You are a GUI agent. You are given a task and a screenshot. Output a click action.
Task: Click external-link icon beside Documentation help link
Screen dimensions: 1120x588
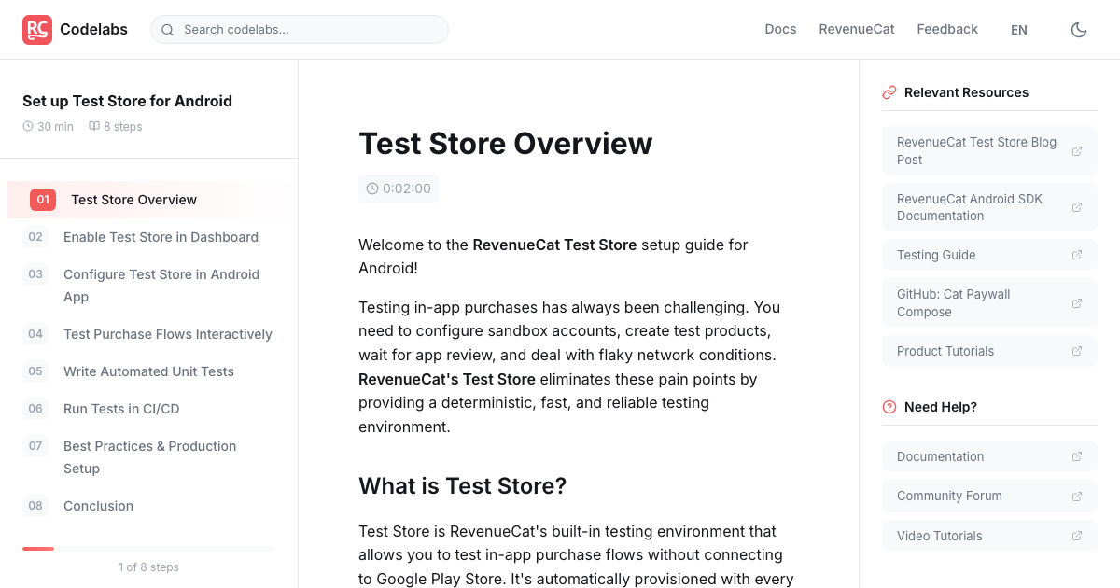(x=1077, y=456)
